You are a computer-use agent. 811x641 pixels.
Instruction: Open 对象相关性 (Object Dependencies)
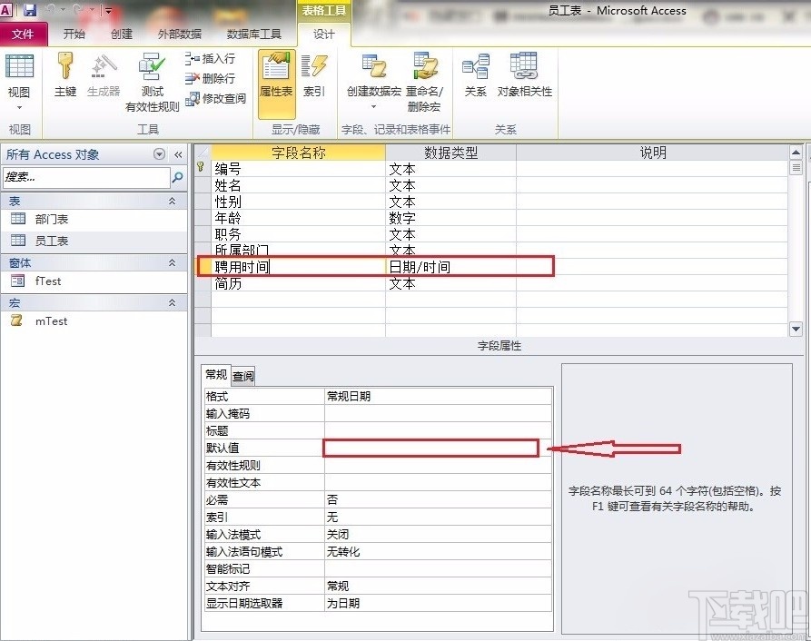coord(523,77)
